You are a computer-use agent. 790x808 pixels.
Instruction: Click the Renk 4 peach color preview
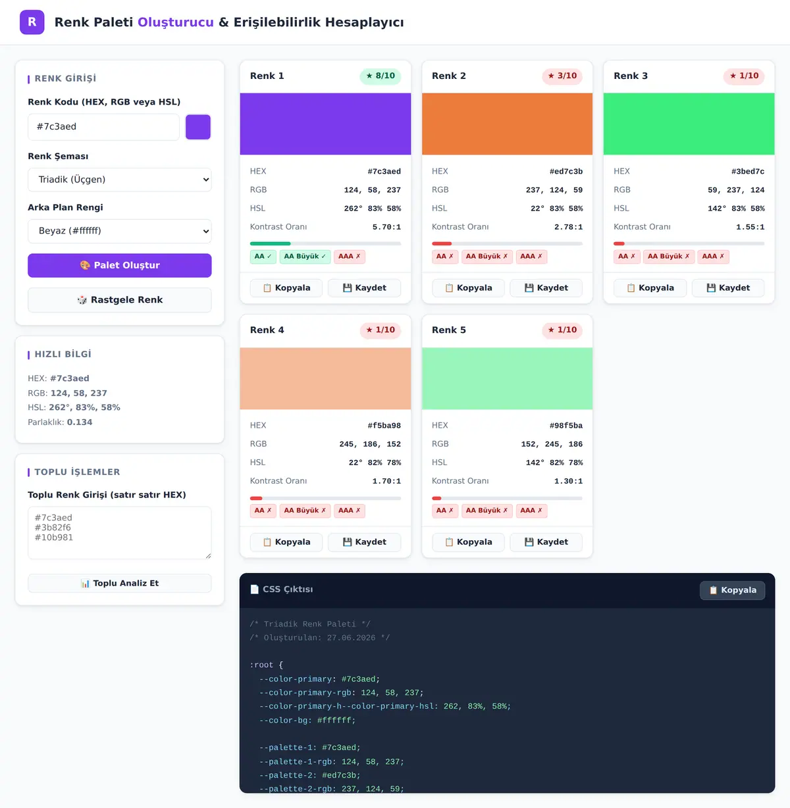point(325,378)
